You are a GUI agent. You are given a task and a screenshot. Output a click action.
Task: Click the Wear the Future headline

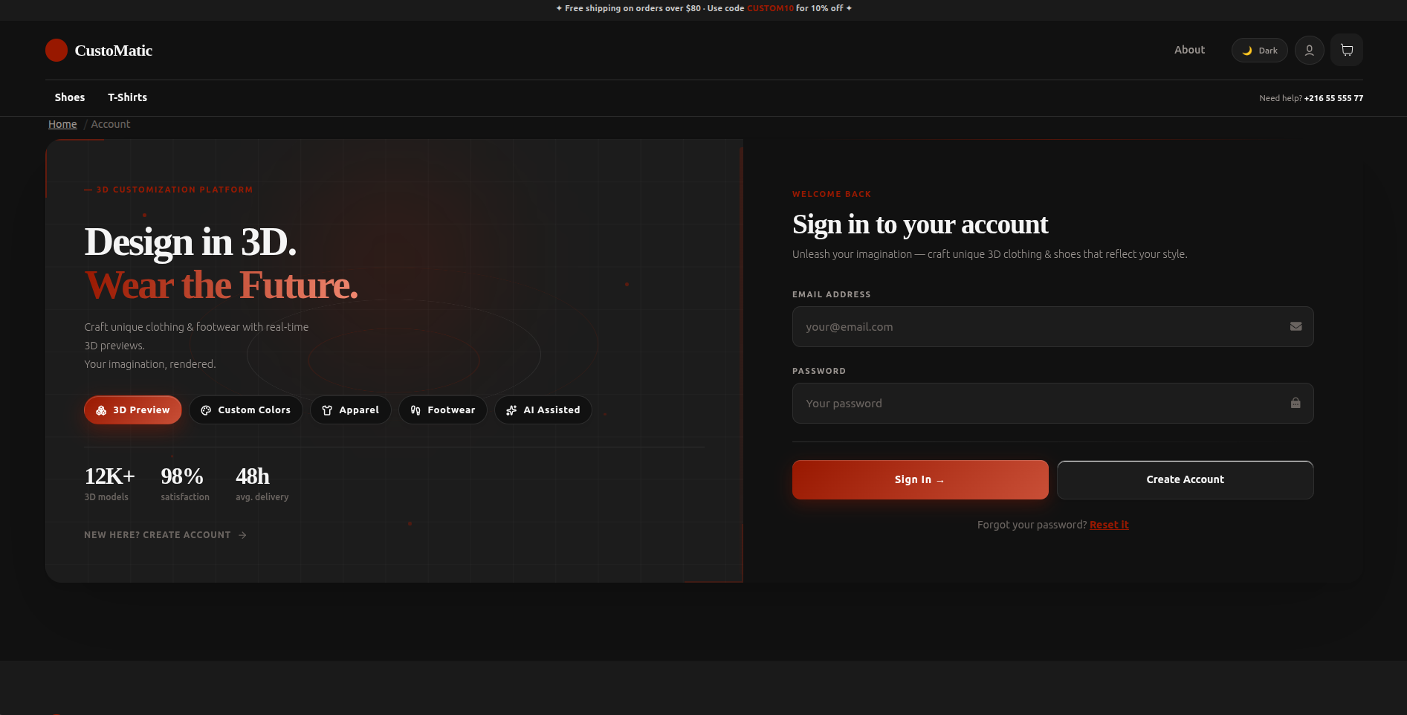coord(221,285)
